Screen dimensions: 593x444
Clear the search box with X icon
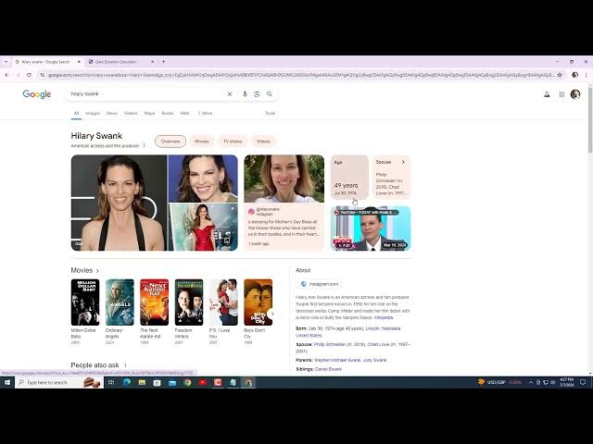[x=230, y=94]
